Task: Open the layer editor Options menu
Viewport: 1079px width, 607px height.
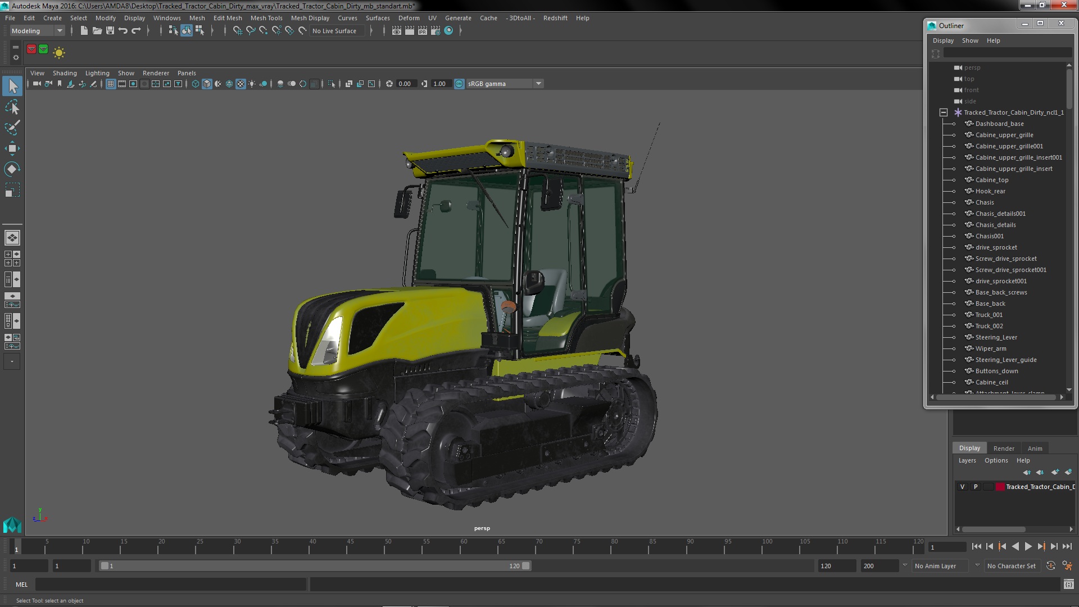Action: click(x=996, y=460)
